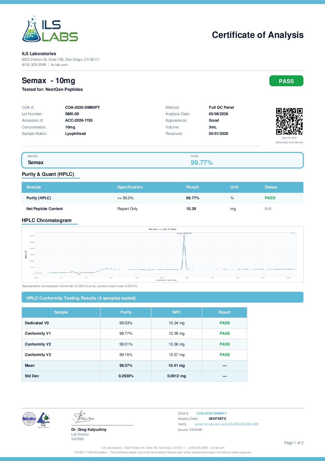Open the portal.ils-lab.com verify link
The image size is (325, 461).
point(226,424)
